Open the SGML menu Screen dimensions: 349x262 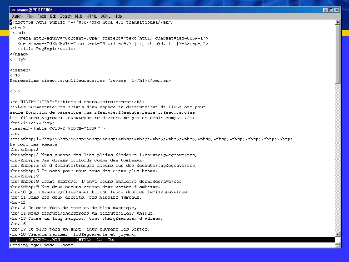(x=105, y=16)
